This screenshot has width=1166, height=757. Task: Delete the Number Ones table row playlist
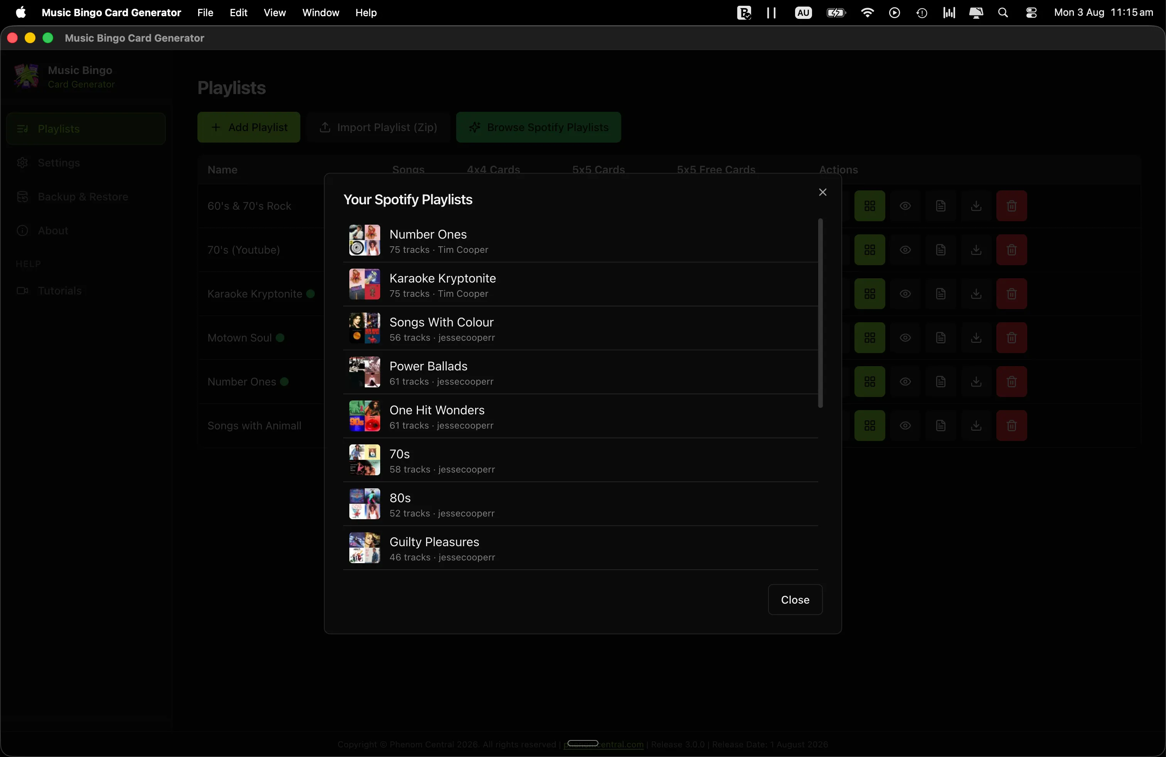(x=1011, y=382)
